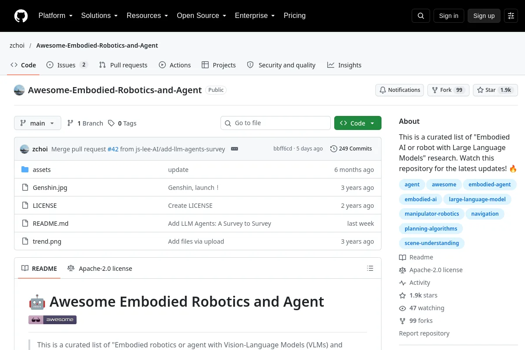
Task: Expand commit message details ellipsis button
Action: pos(234,149)
